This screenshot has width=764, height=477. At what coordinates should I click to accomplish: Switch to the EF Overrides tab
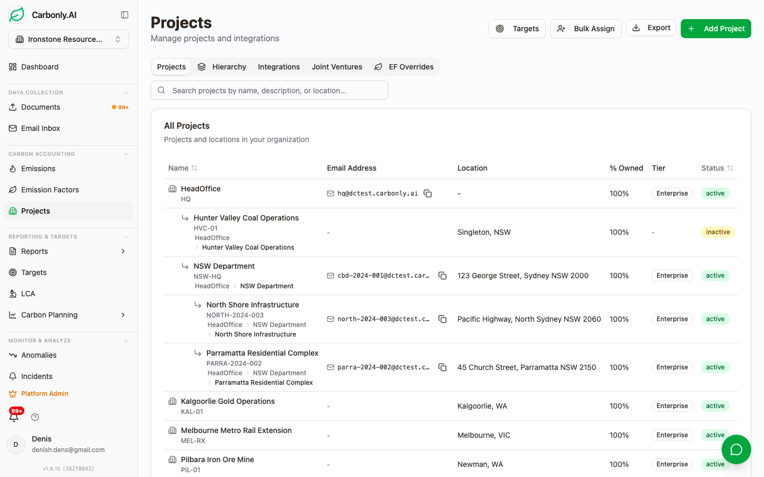coord(404,67)
